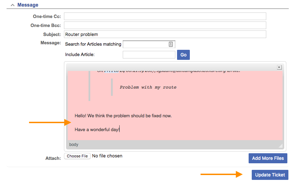Screen dimensions: 296x183
Task: Place cursor in Have a wonderful day line
Action: [x=97, y=129]
